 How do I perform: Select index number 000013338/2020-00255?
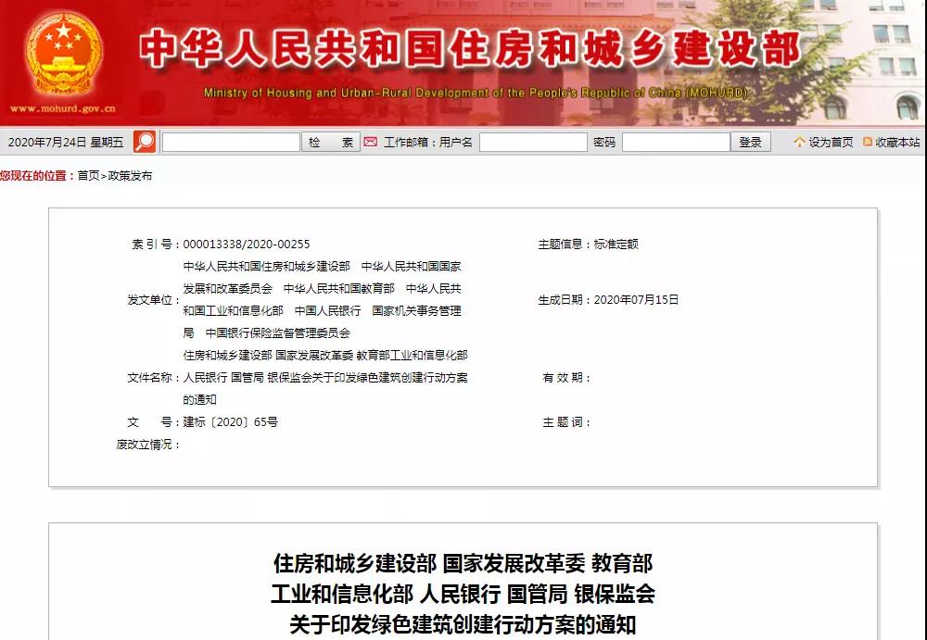[x=247, y=245]
